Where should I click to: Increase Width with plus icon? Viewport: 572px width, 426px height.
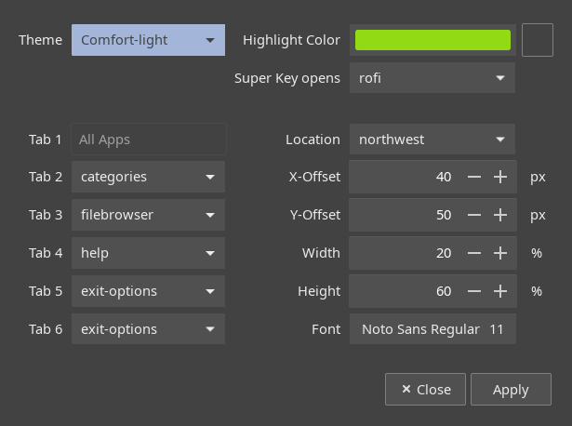[x=500, y=253]
